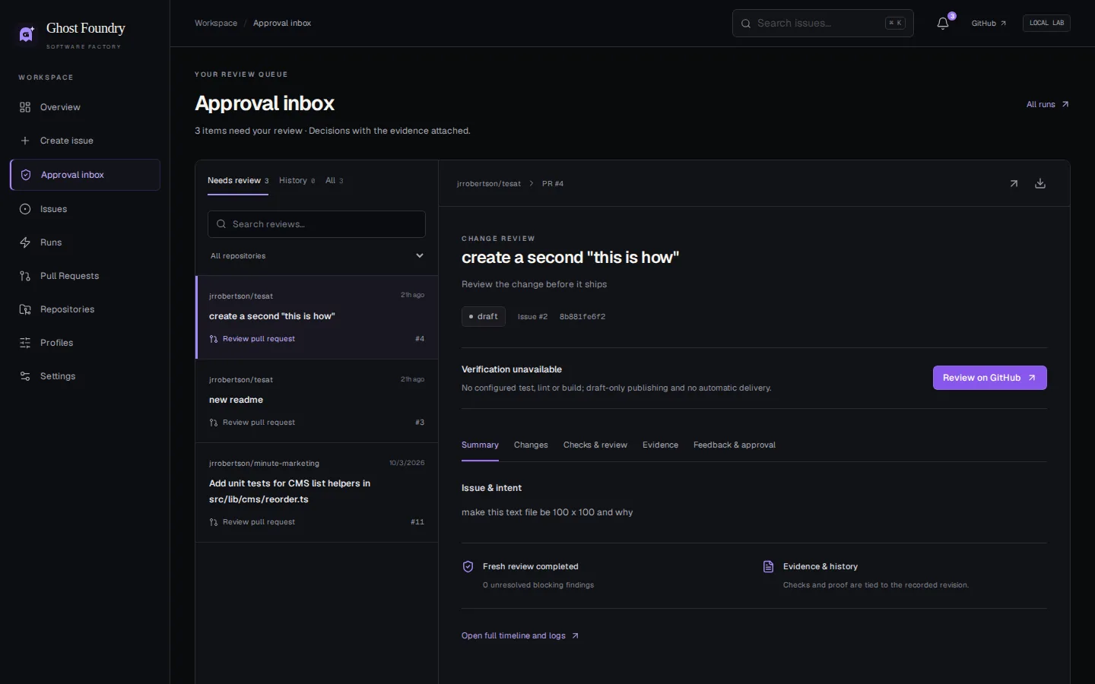Click Review on GitHub button
This screenshot has height=684, width=1095.
[x=989, y=378]
